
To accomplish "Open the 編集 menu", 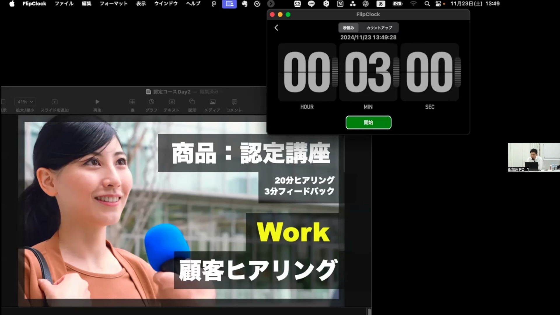I will (87, 4).
